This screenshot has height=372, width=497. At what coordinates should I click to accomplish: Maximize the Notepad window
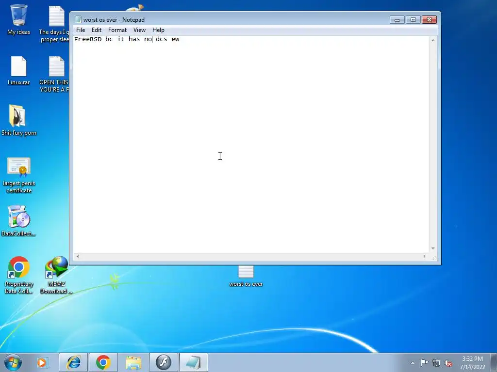413,20
